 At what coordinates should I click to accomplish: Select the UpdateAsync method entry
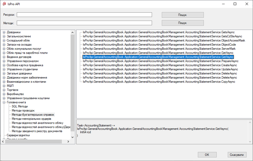pos(160,69)
